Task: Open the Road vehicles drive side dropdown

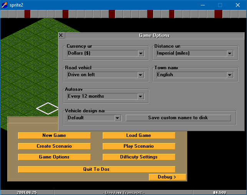Action: (x=141, y=75)
